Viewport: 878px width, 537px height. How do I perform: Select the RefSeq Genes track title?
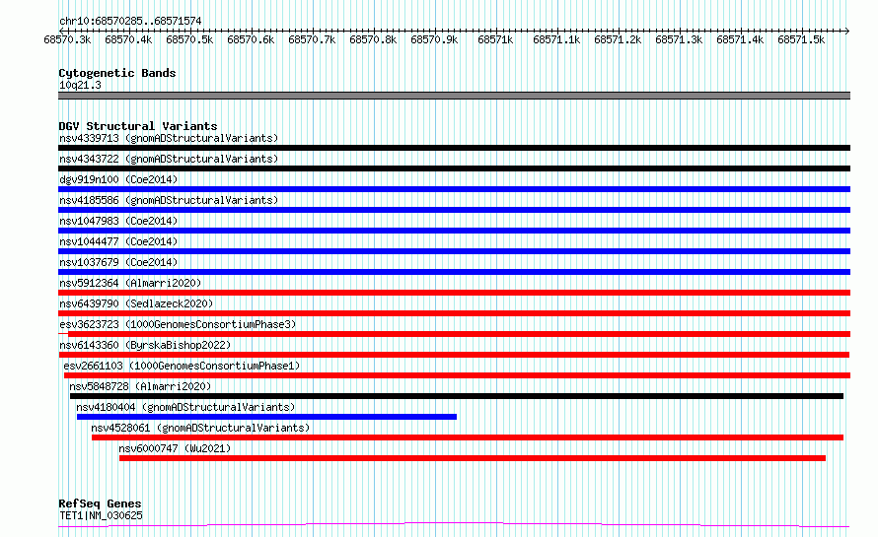pyautogui.click(x=100, y=504)
